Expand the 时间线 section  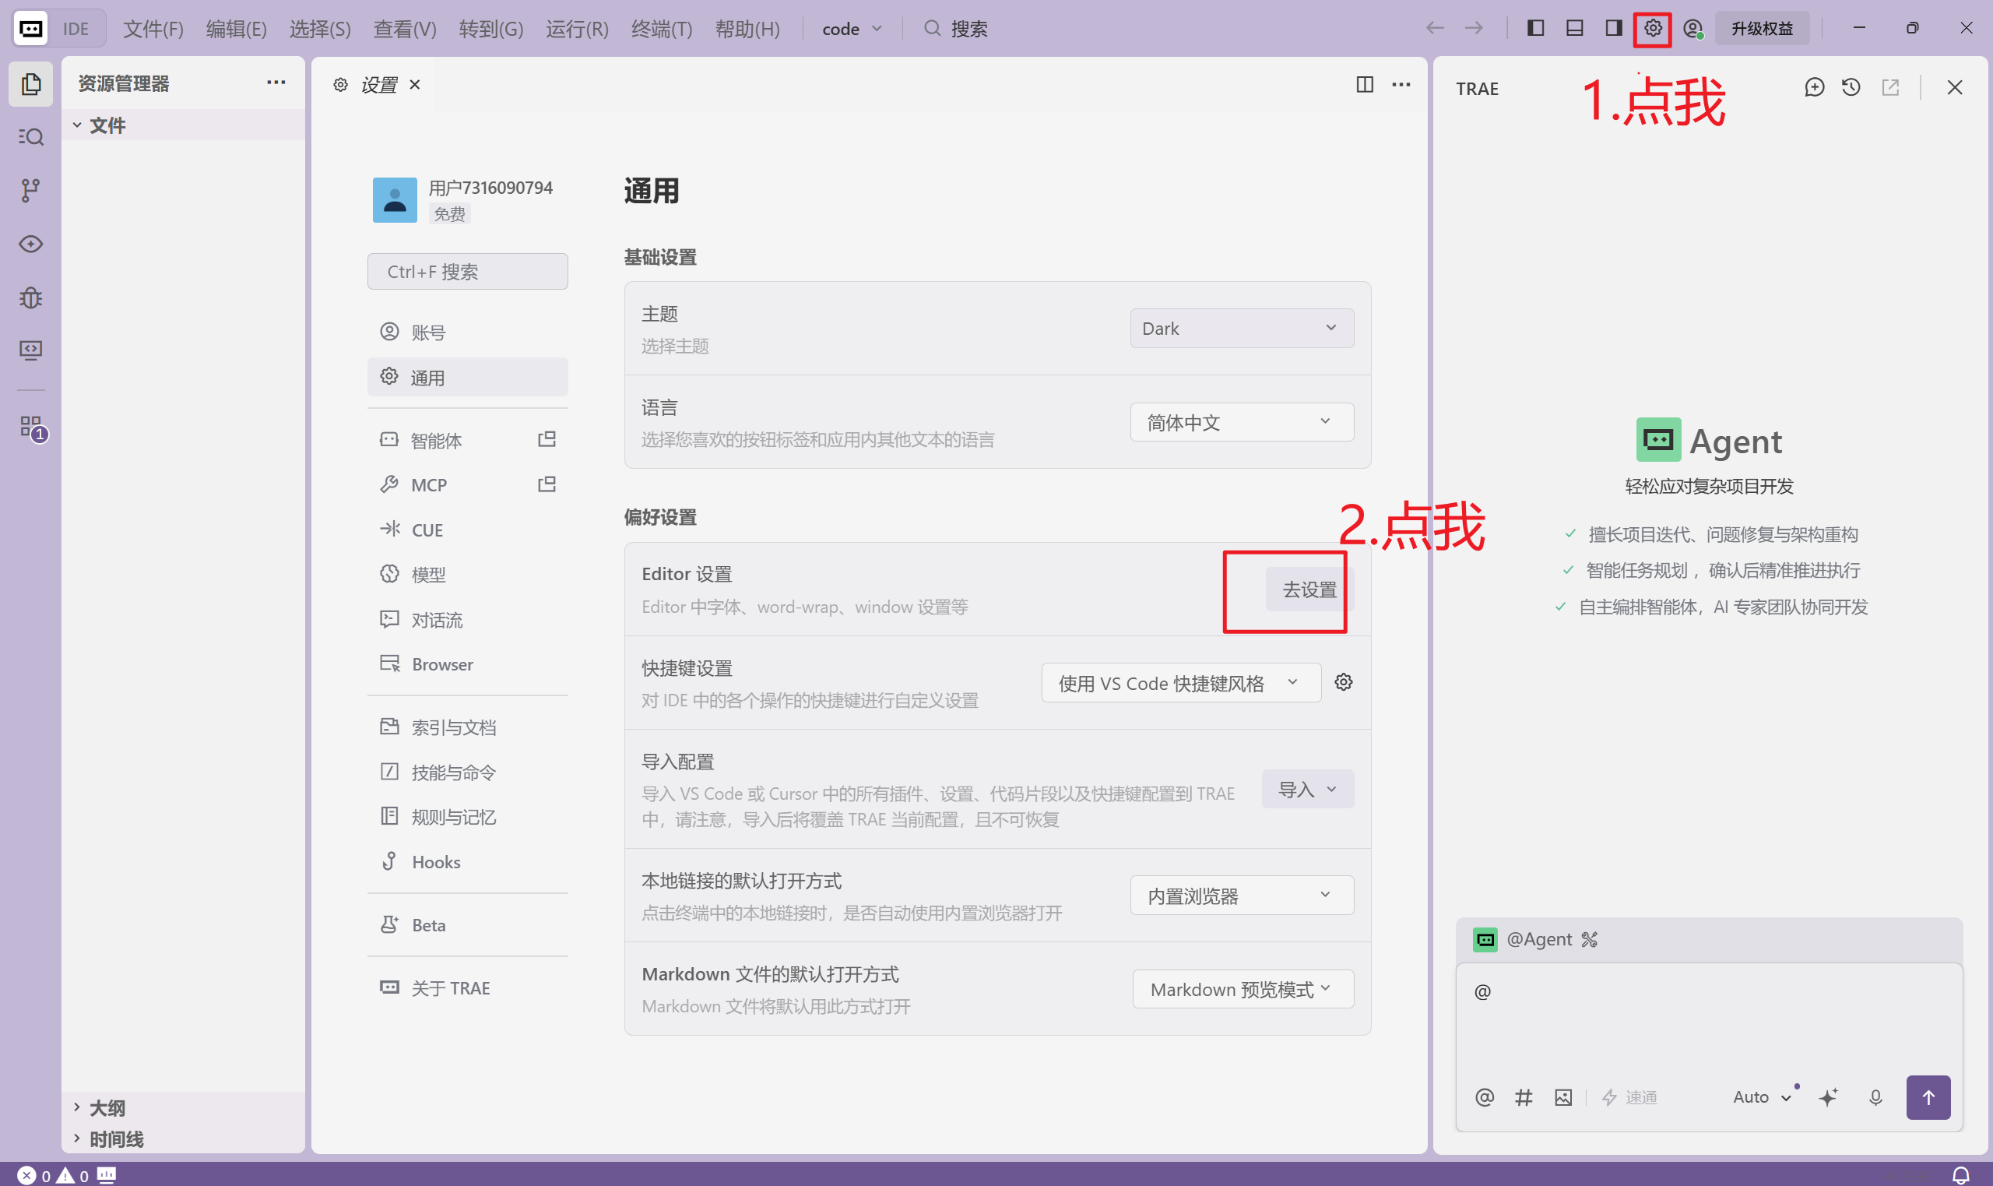point(182,1138)
